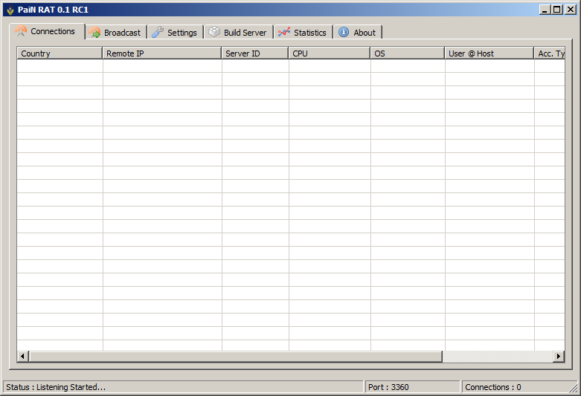This screenshot has width=581, height=396.
Task: Click the Statistics graph icon
Action: click(284, 33)
